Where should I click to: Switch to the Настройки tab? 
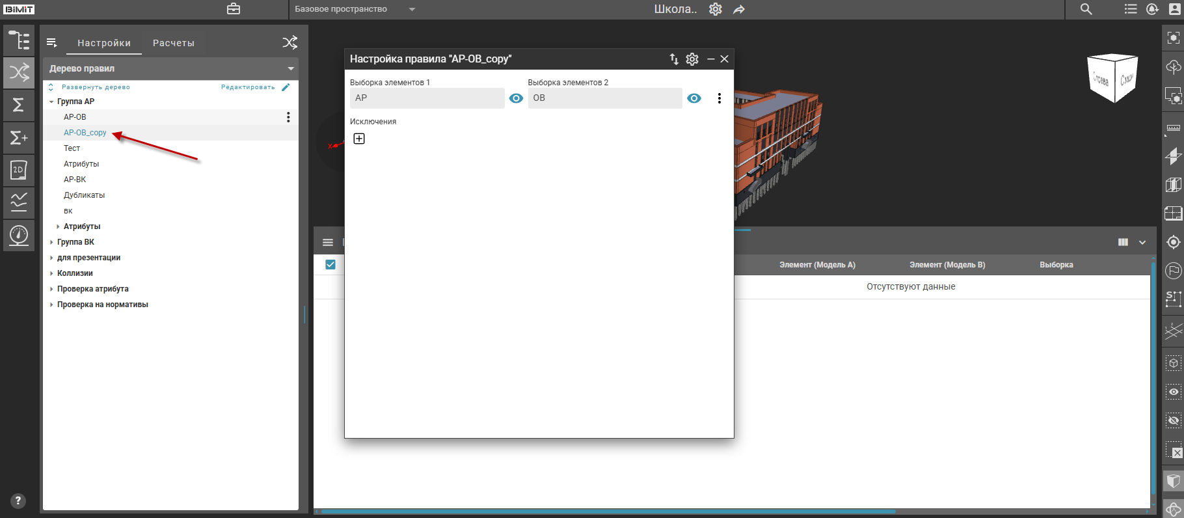coord(104,43)
